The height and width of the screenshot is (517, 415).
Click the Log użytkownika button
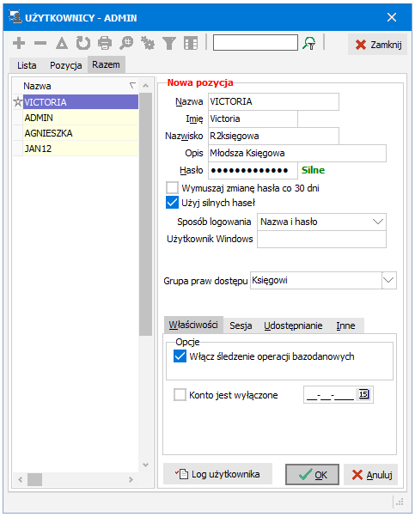point(217,474)
